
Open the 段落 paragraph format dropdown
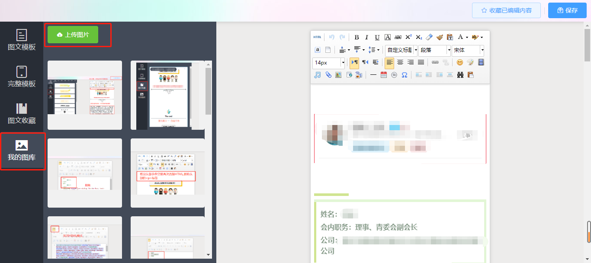tap(449, 50)
